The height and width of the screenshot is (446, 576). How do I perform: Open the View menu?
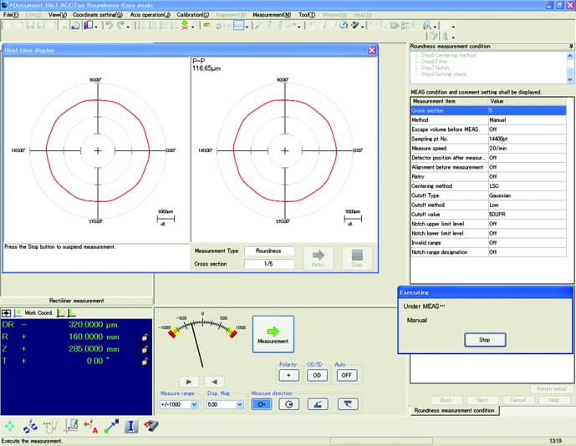[x=58, y=15]
